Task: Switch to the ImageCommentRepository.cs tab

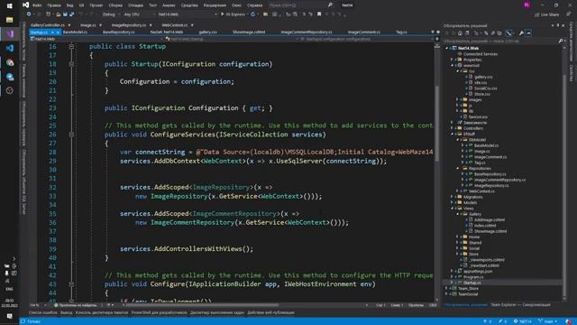Action: click(x=307, y=32)
